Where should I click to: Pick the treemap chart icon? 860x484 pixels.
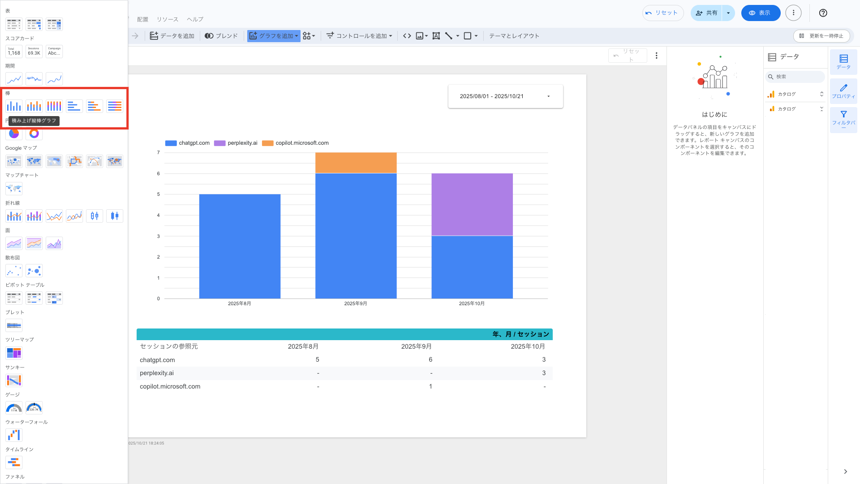point(14,353)
